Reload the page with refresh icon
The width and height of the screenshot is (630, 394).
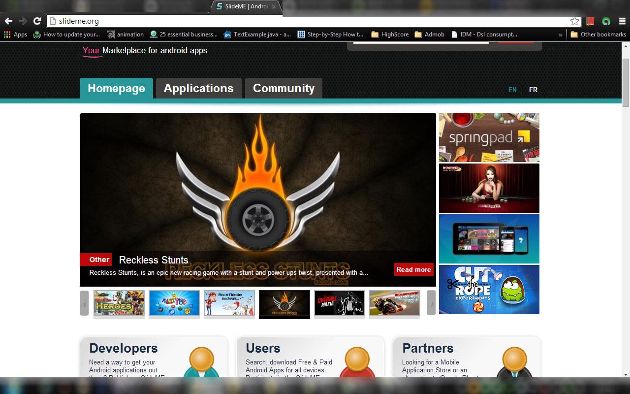pyautogui.click(x=37, y=21)
